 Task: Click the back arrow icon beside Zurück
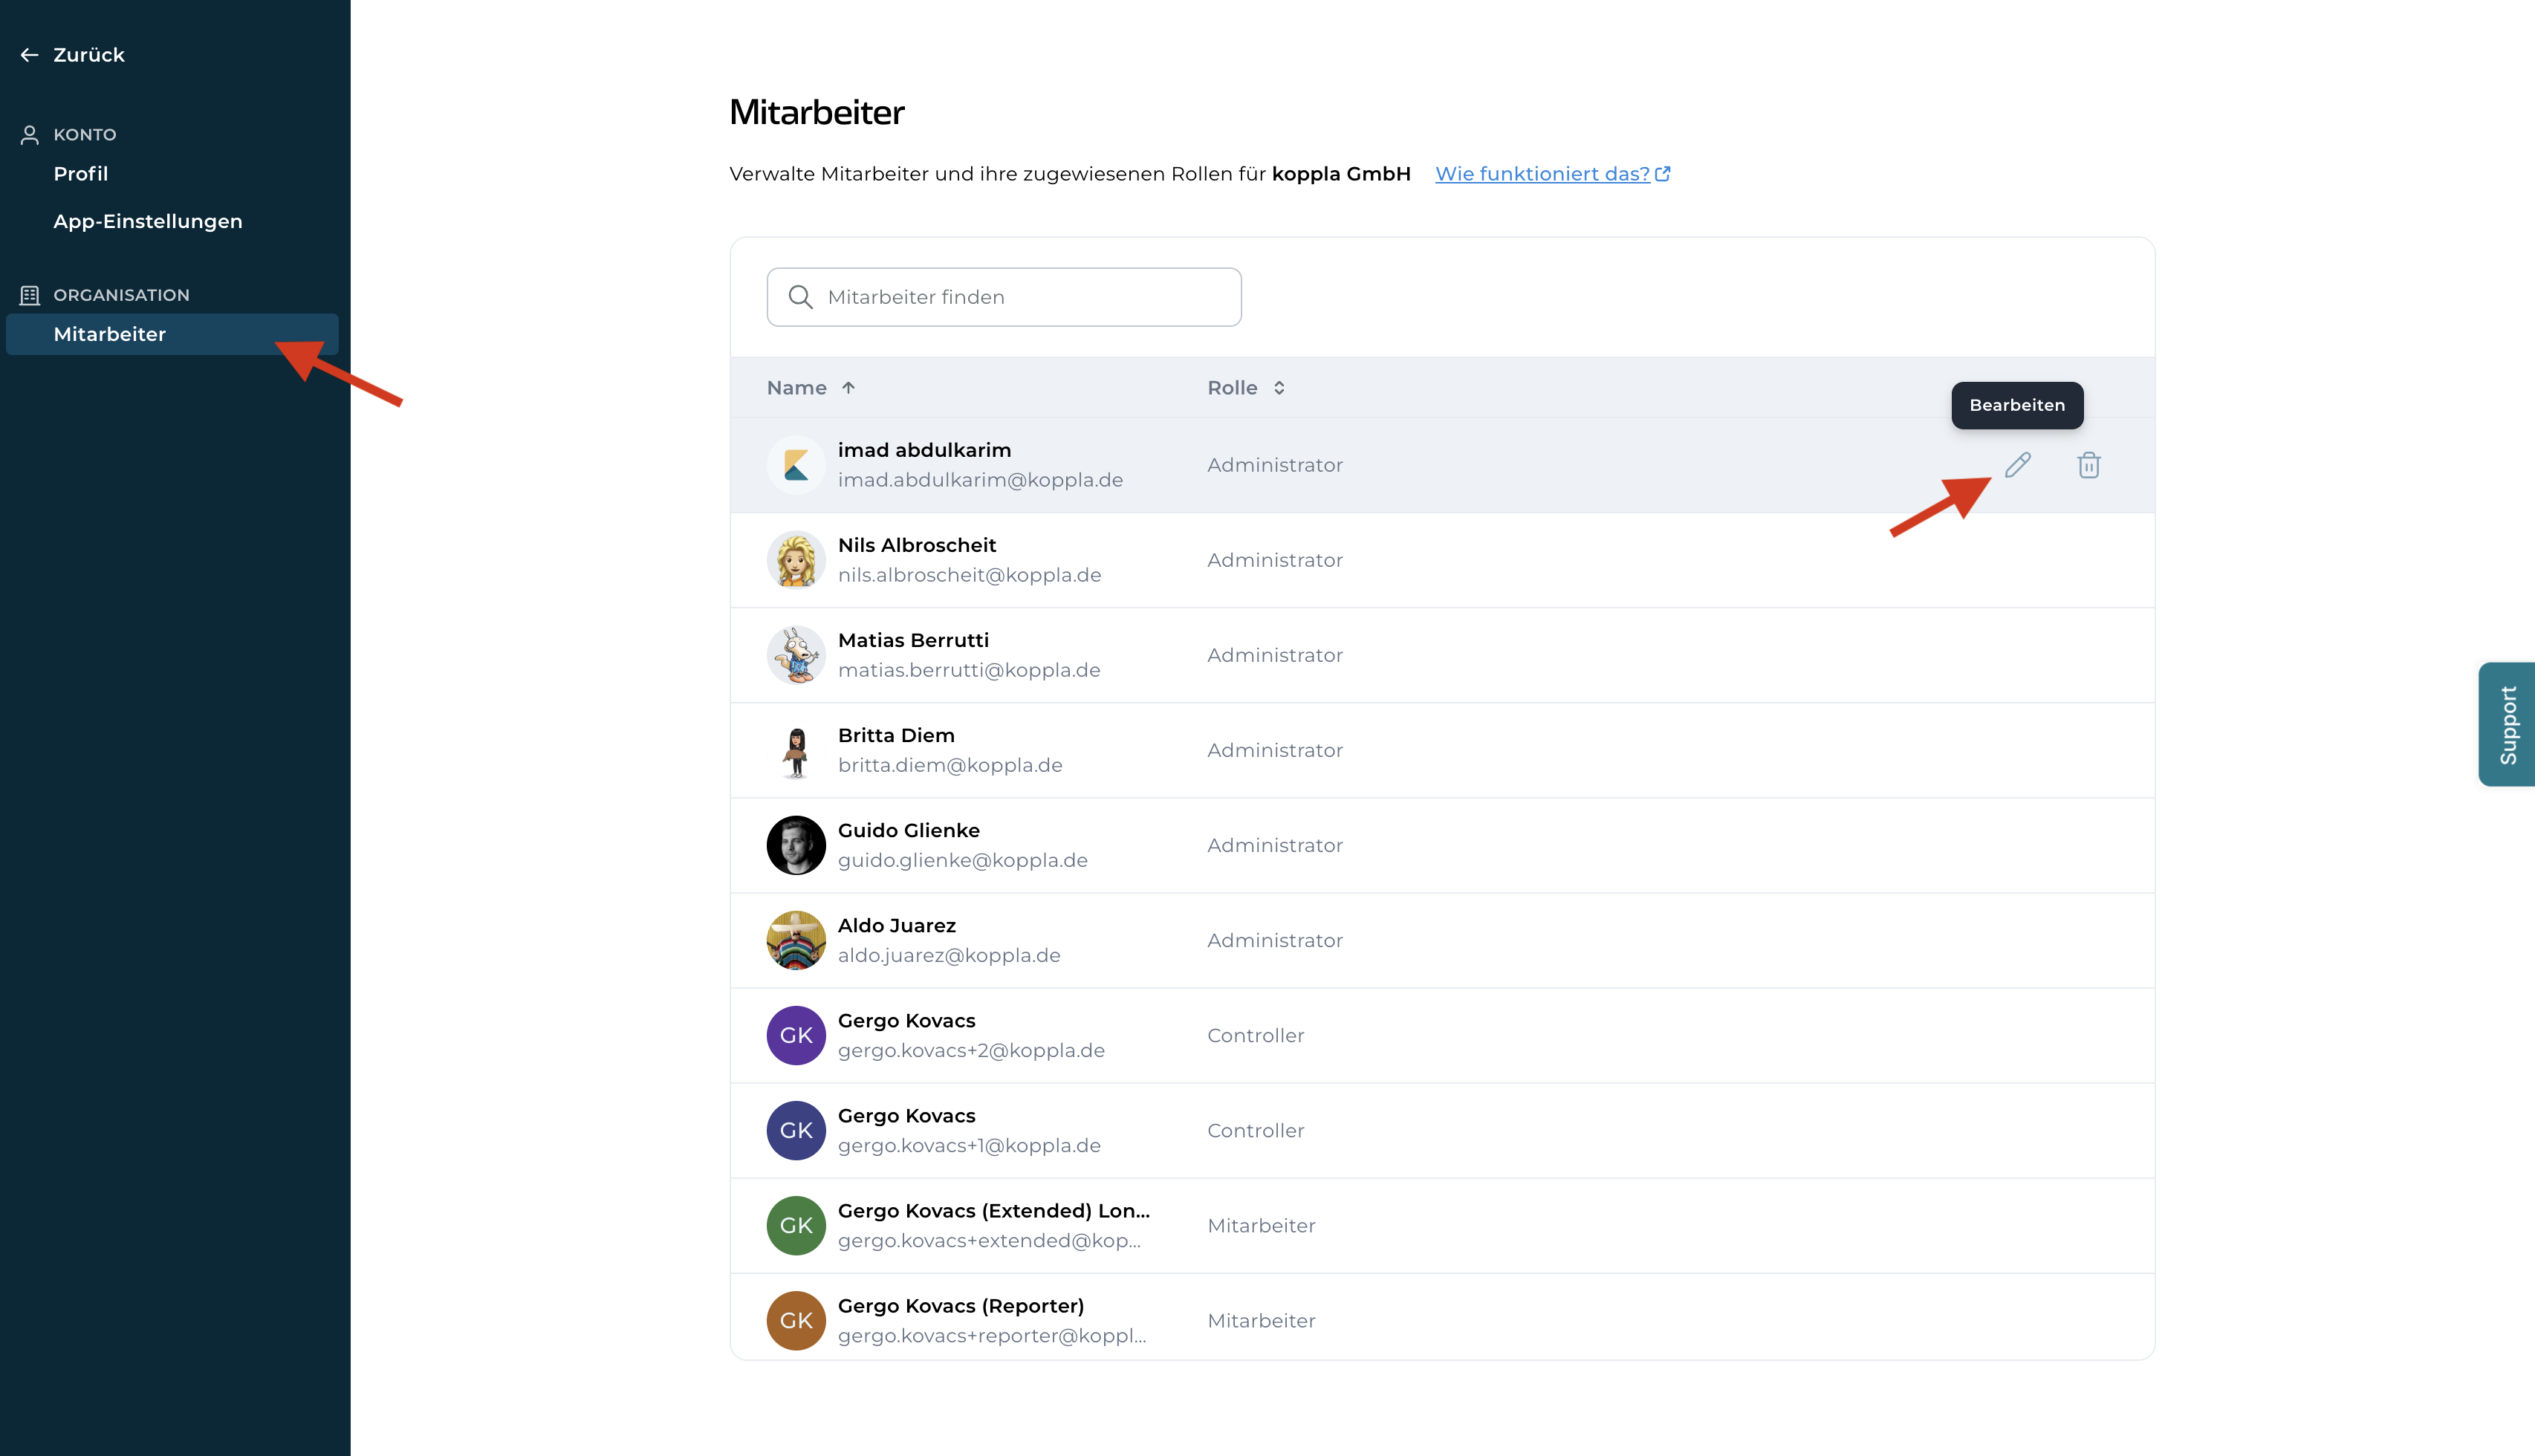[30, 55]
